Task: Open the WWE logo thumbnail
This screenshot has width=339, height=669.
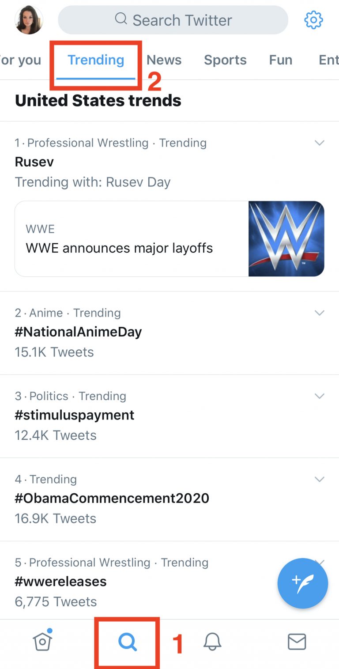Action: [x=286, y=238]
